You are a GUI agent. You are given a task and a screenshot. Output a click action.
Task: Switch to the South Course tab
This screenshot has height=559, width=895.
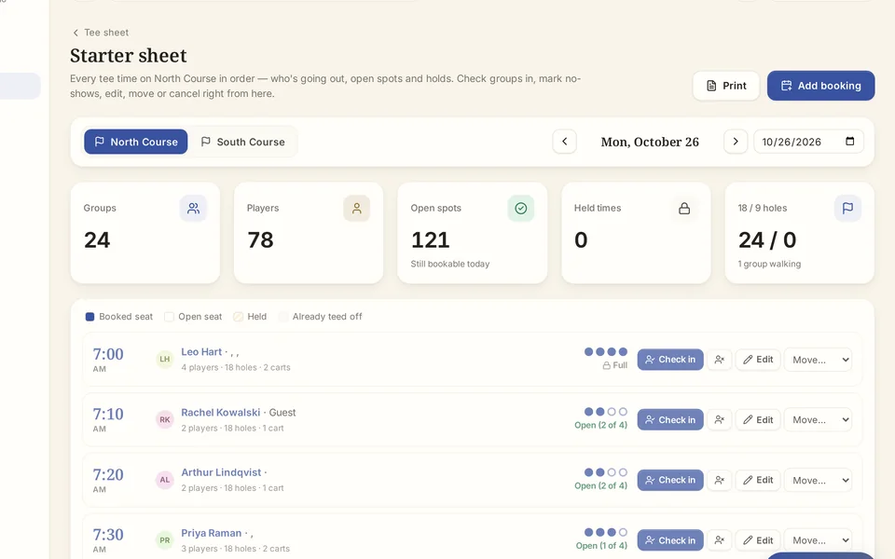coord(242,142)
